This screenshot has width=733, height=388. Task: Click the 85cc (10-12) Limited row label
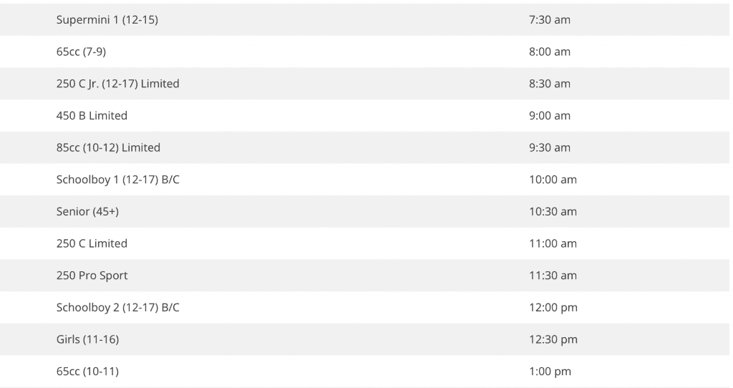[108, 147]
